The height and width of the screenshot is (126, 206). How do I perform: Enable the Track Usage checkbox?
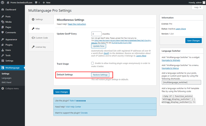[92, 63]
